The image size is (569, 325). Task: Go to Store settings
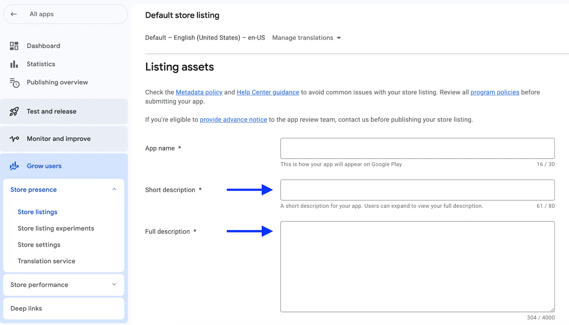[39, 245]
